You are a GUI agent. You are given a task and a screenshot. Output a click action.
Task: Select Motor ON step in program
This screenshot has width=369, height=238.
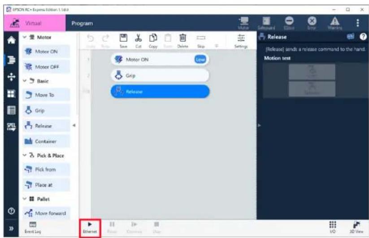coord(160,60)
